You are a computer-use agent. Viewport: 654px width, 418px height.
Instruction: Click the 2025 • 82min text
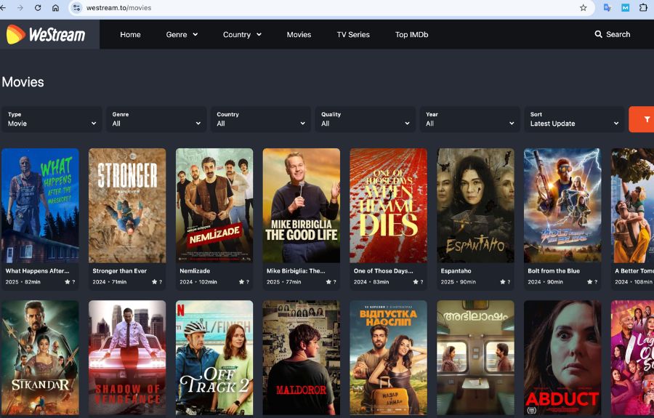pyautogui.click(x=23, y=282)
